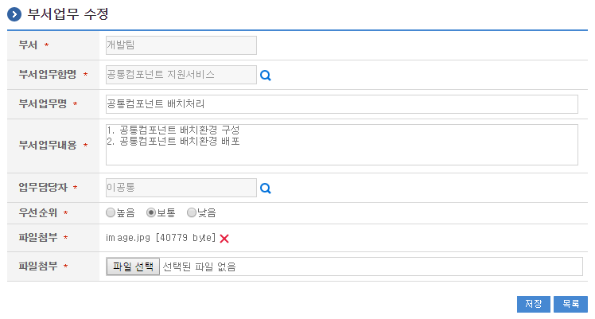Click the 부서업무 수정 page heading

click(68, 14)
